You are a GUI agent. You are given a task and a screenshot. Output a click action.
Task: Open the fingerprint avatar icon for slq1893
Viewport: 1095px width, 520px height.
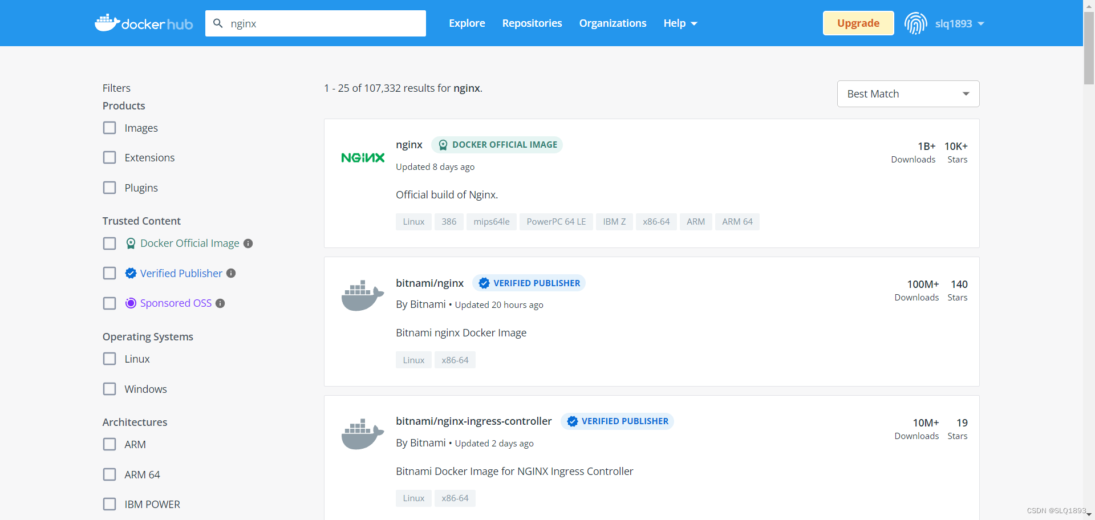pos(915,23)
